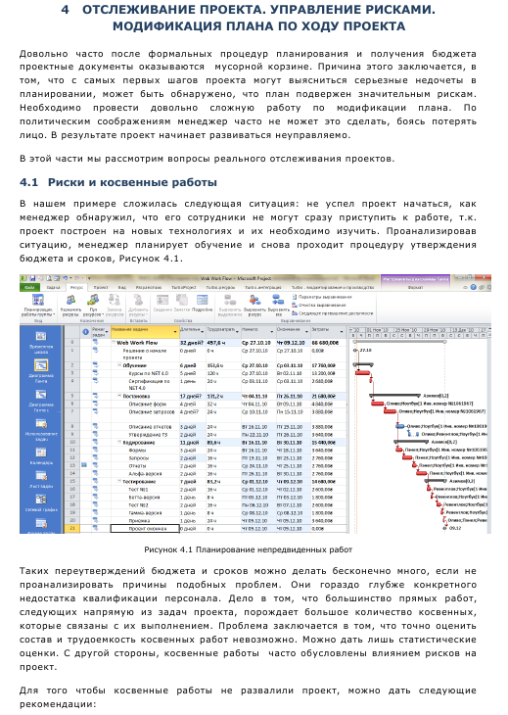Collapse the Кодирование task group
The width and height of the screenshot is (508, 715).
pyautogui.click(x=119, y=443)
